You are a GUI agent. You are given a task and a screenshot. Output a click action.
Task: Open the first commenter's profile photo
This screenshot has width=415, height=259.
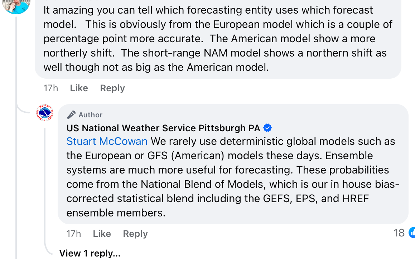[x=16, y=5]
